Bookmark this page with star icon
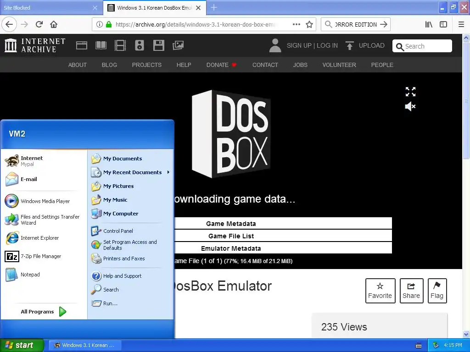 click(309, 24)
